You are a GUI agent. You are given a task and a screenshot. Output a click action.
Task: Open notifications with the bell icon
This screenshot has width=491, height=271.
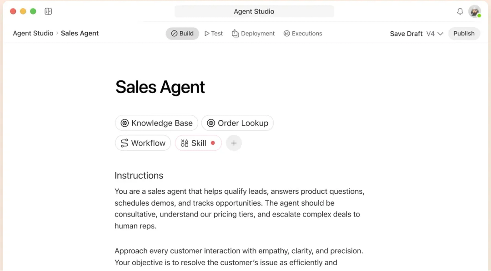[460, 11]
